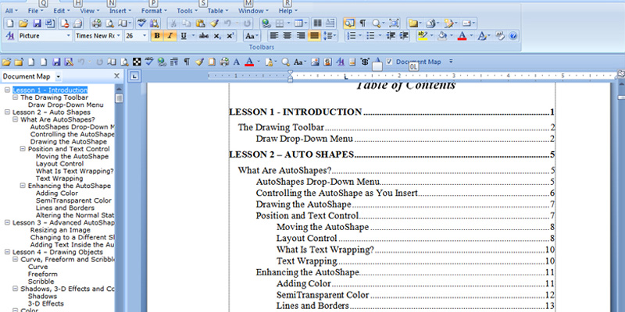Collapse the Lesson 2 – Auto Shapes node
The height and width of the screenshot is (312, 625).
(x=7, y=112)
